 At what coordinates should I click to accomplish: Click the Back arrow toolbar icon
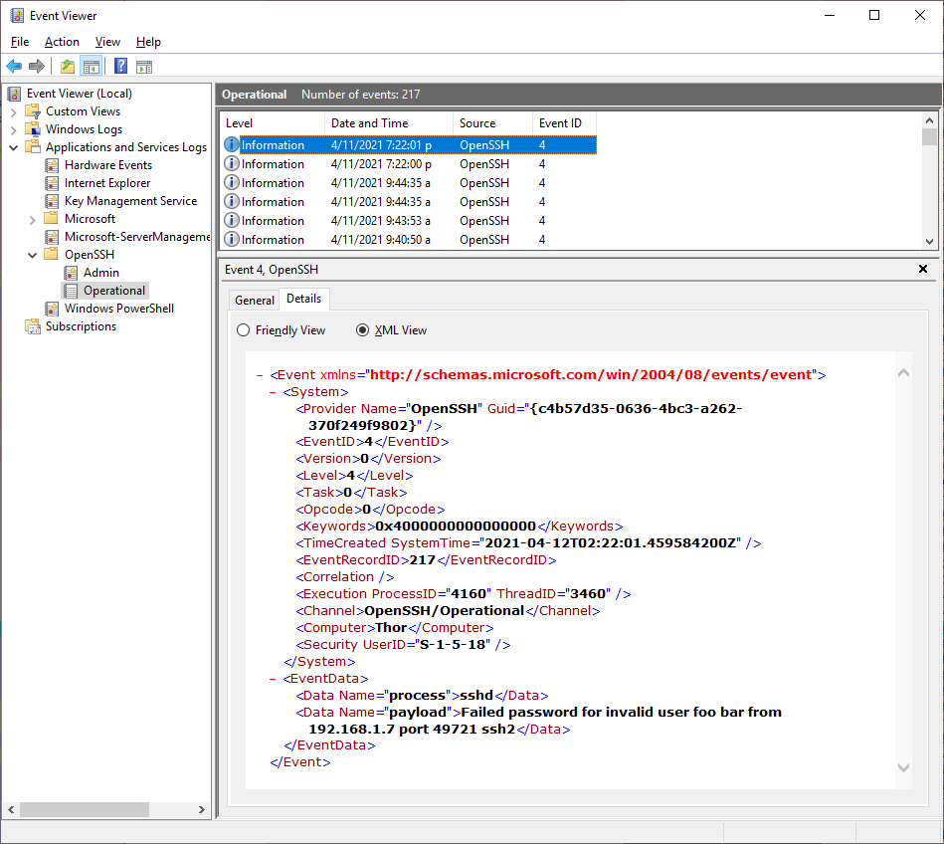coord(14,67)
